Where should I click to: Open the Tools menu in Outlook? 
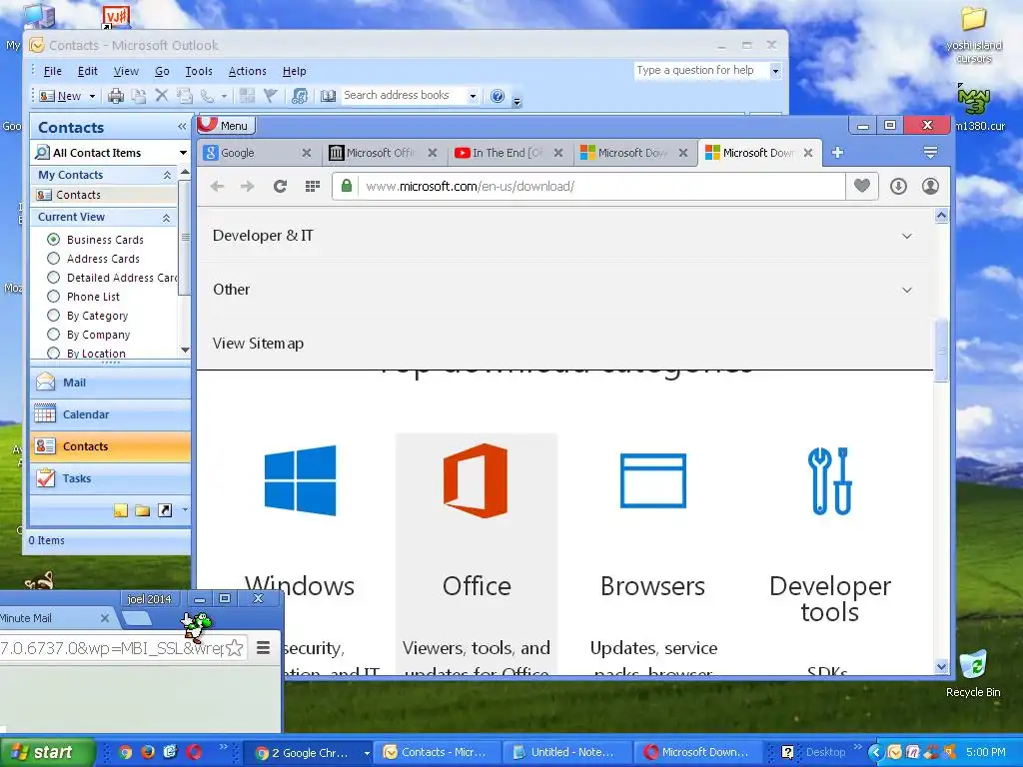click(x=199, y=71)
